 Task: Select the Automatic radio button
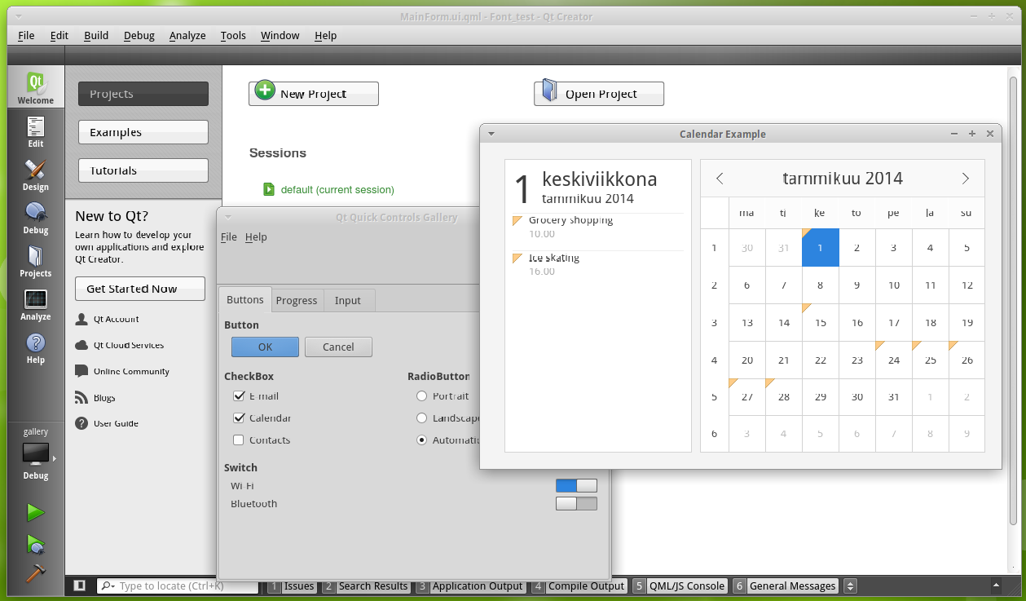click(421, 440)
